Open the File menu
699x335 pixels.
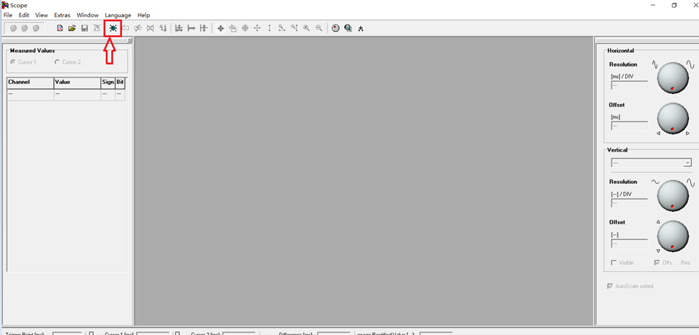point(8,15)
